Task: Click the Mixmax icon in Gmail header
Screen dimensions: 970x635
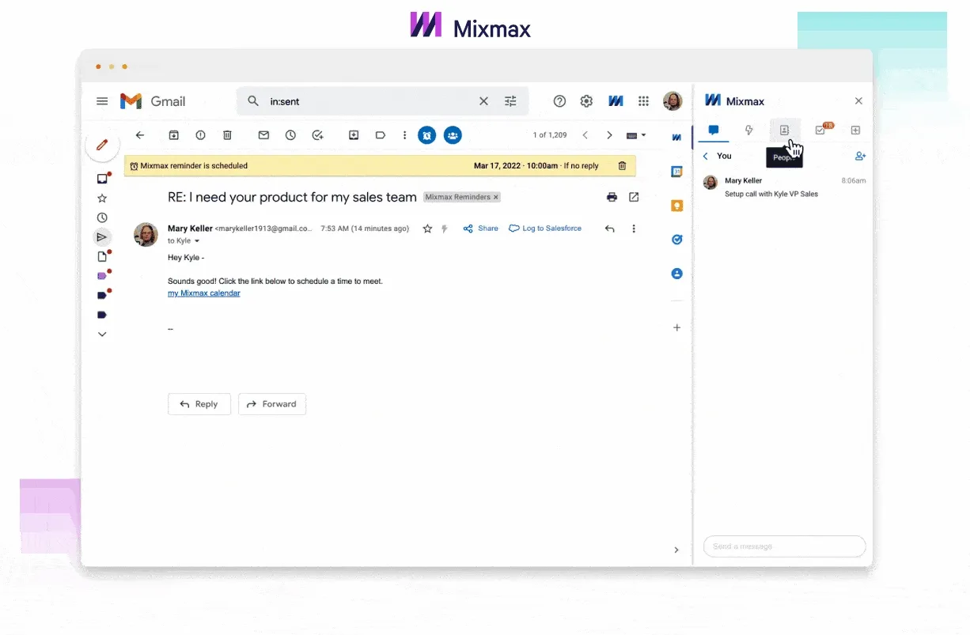Action: (616, 101)
